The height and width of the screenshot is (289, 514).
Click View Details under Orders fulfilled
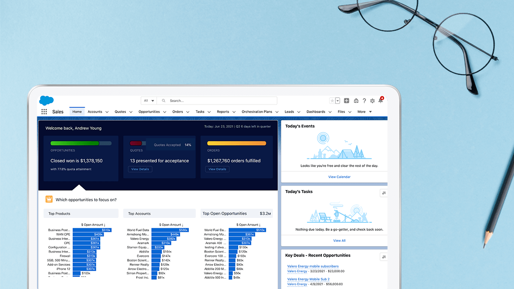(217, 169)
